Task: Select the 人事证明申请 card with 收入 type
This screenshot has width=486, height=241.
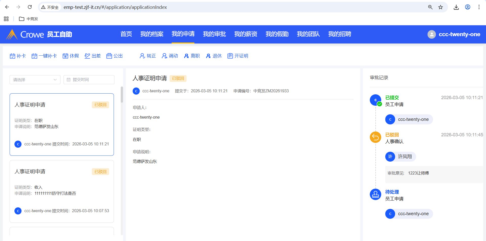Action: pyautogui.click(x=62, y=191)
